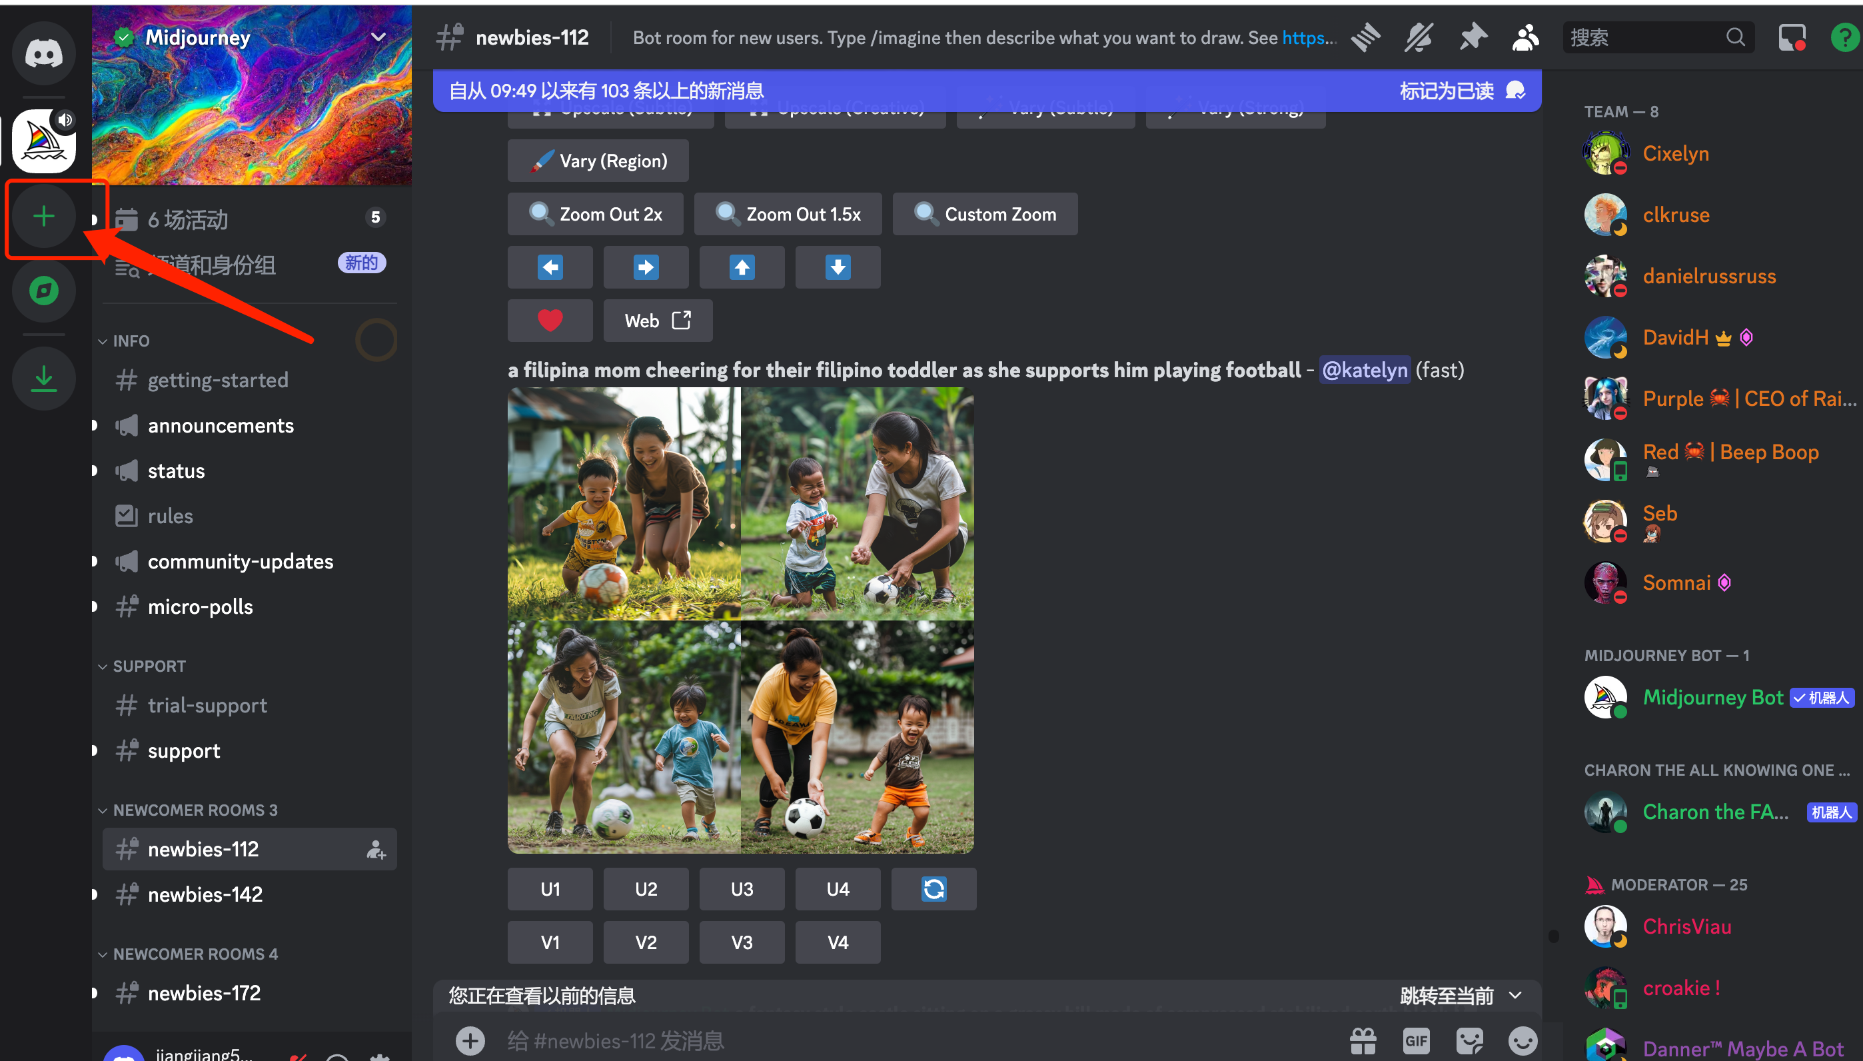Create variation with V3
1863x1061 pixels.
click(x=742, y=942)
